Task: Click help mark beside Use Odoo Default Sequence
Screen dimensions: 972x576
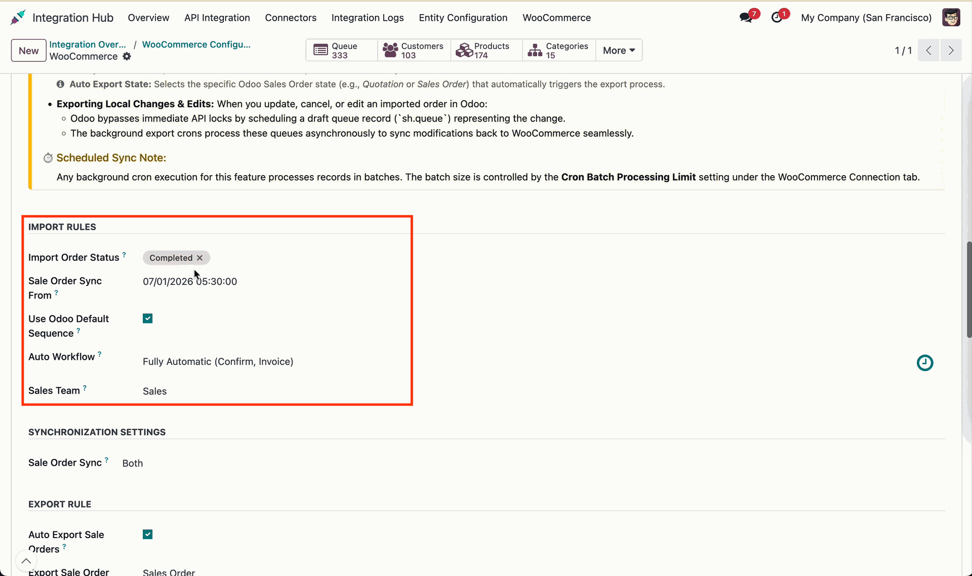Action: click(x=78, y=331)
